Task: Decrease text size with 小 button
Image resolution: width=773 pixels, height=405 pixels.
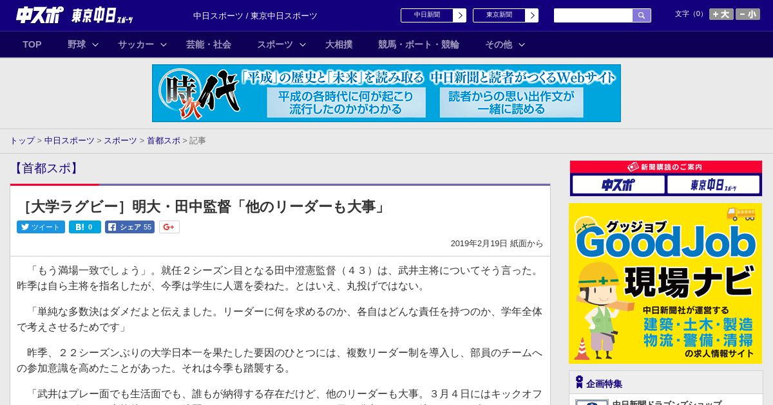Action: pyautogui.click(x=748, y=14)
